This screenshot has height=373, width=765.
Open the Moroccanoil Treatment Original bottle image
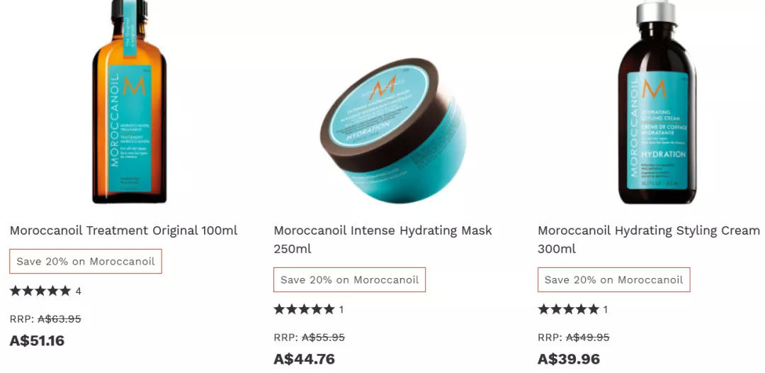[x=130, y=101]
